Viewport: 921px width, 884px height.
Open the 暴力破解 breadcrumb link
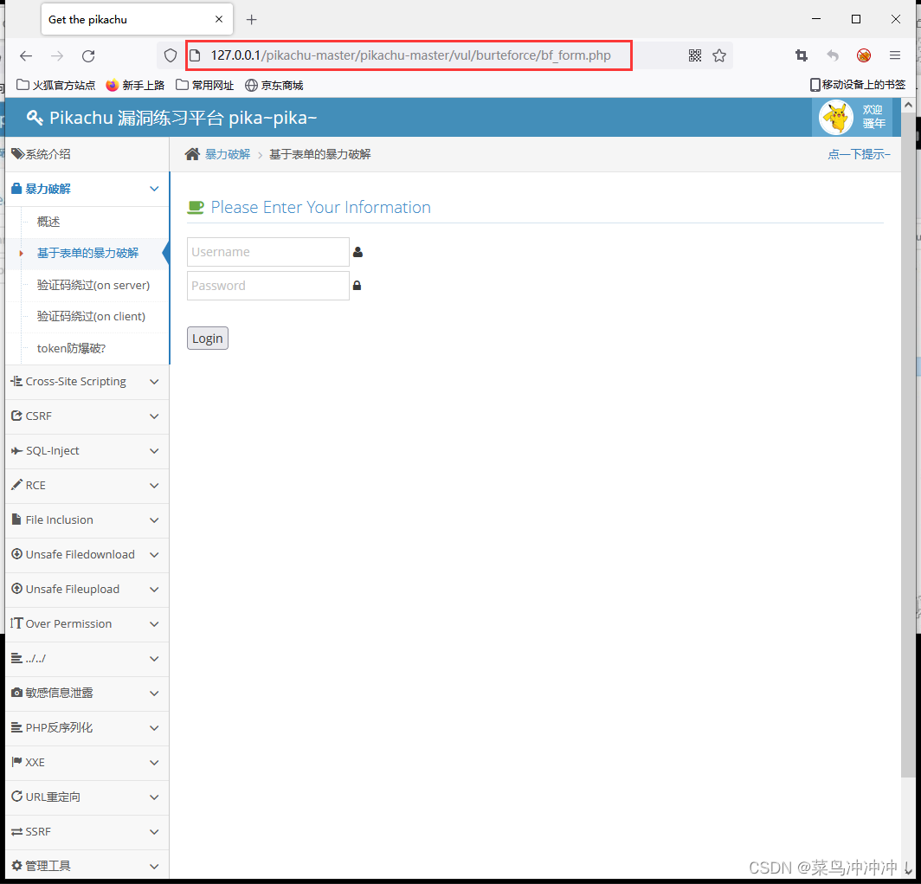pyautogui.click(x=228, y=154)
